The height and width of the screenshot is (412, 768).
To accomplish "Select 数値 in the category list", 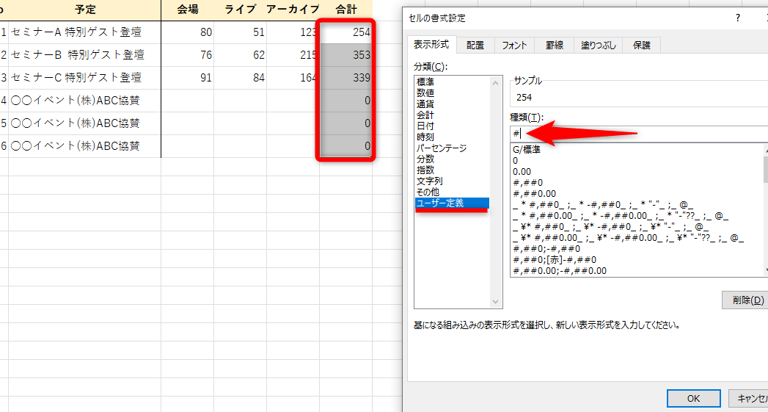I will [x=425, y=93].
